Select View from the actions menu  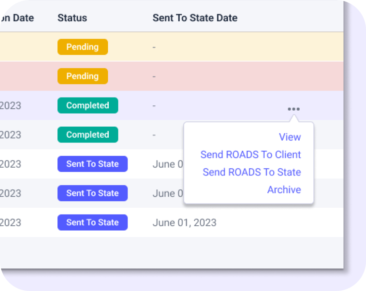(290, 137)
